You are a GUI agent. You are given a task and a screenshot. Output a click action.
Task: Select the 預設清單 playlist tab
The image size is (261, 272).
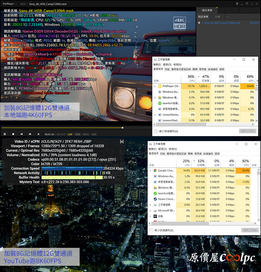[x=204, y=17]
